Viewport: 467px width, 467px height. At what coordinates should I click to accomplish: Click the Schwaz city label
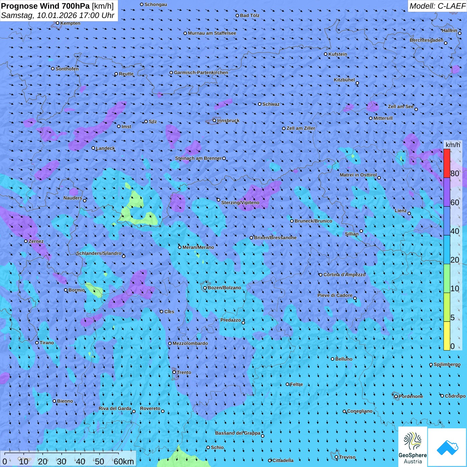click(271, 104)
